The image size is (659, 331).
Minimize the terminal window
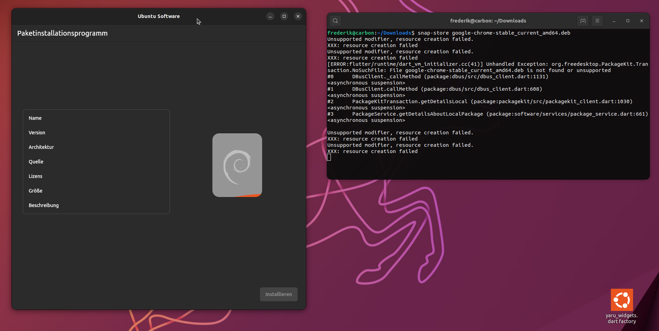pos(614,21)
